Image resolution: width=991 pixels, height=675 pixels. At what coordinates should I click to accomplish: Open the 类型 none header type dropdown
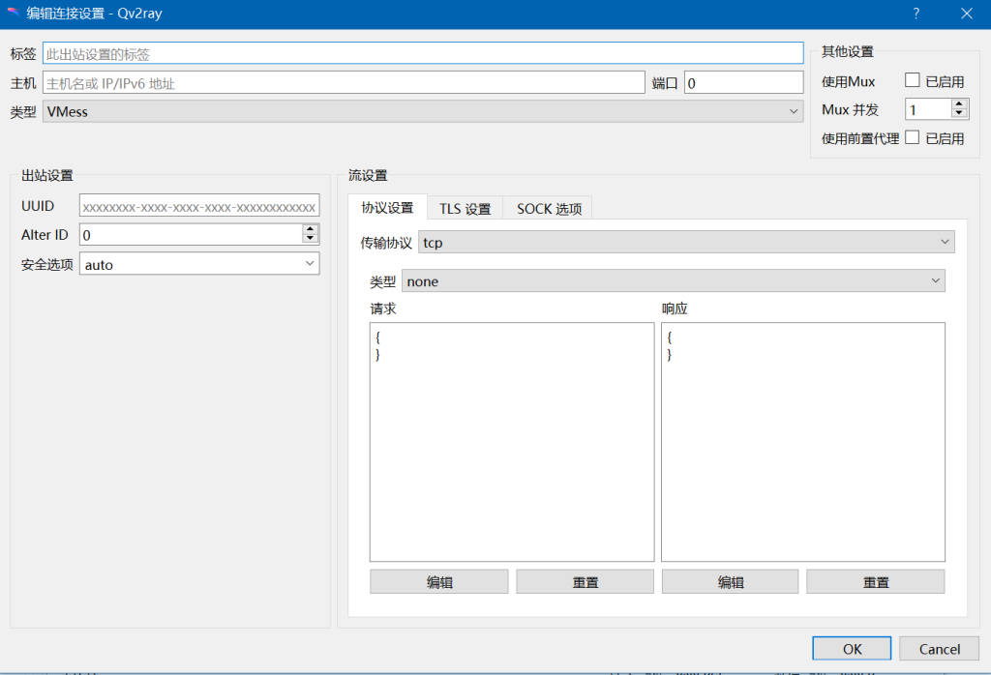pyautogui.click(x=674, y=281)
